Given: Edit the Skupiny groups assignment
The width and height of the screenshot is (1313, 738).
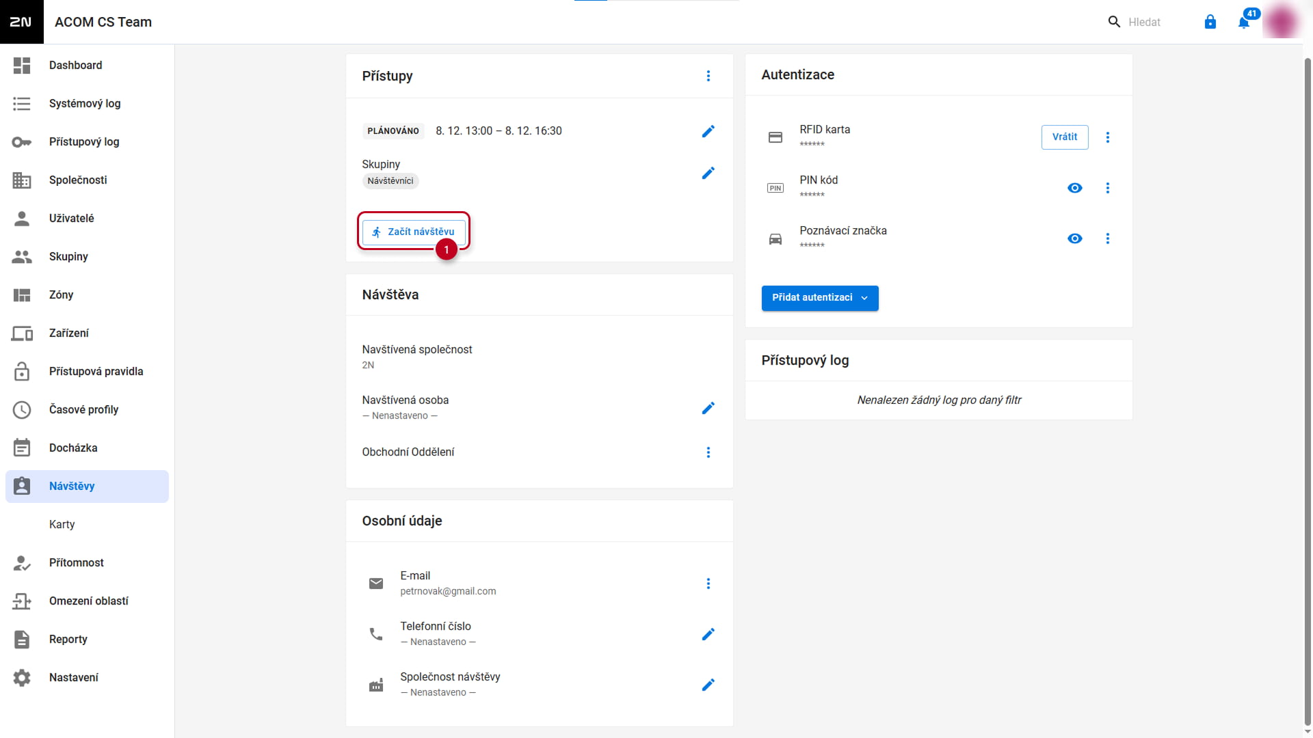Looking at the screenshot, I should 708,174.
